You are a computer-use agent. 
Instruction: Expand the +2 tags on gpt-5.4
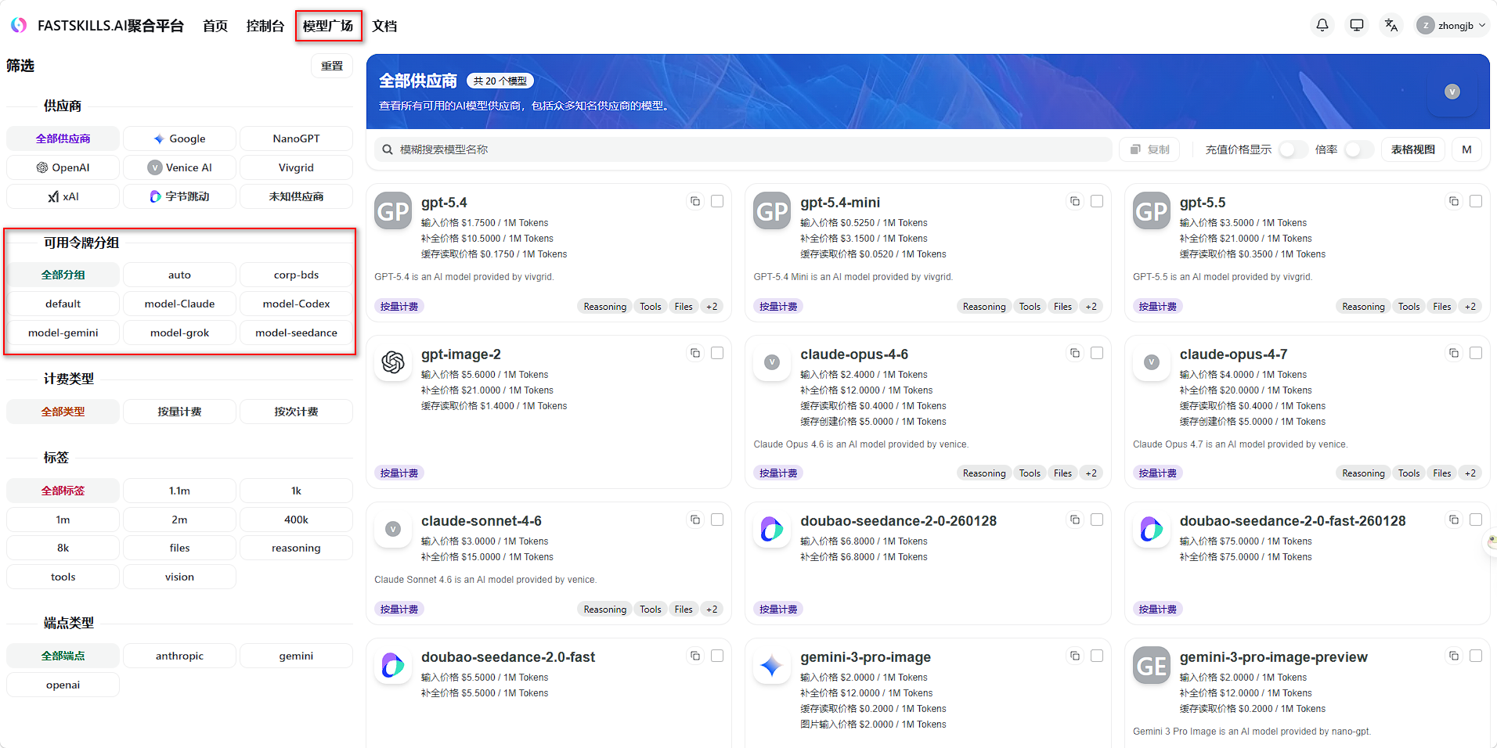tap(712, 307)
